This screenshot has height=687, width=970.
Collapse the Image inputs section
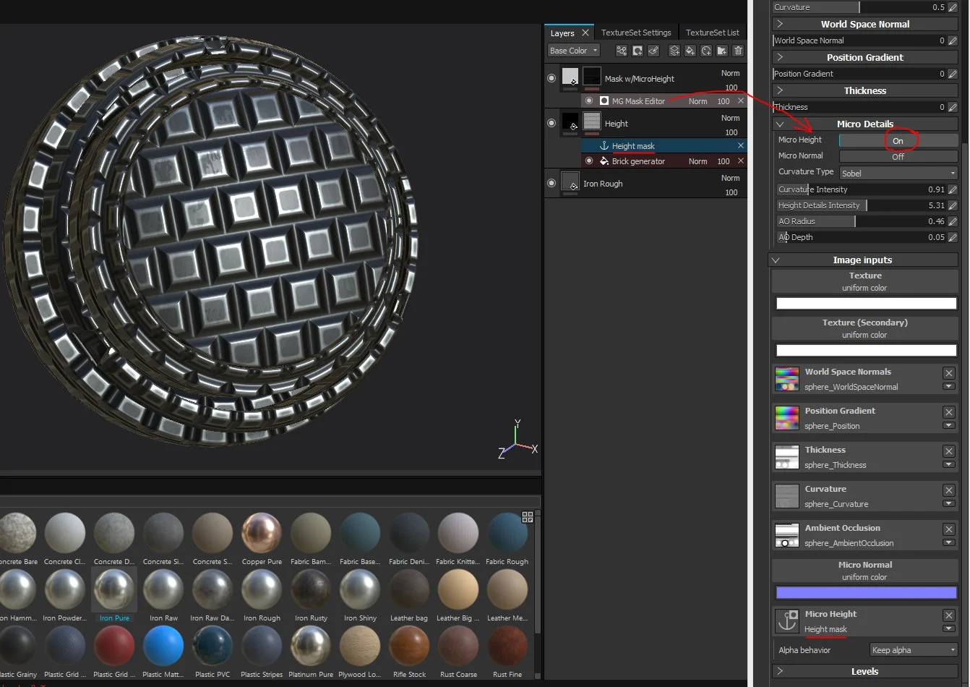click(x=862, y=260)
